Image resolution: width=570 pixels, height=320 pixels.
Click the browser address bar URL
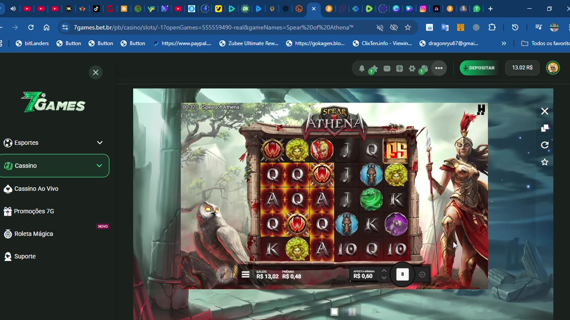tap(214, 27)
